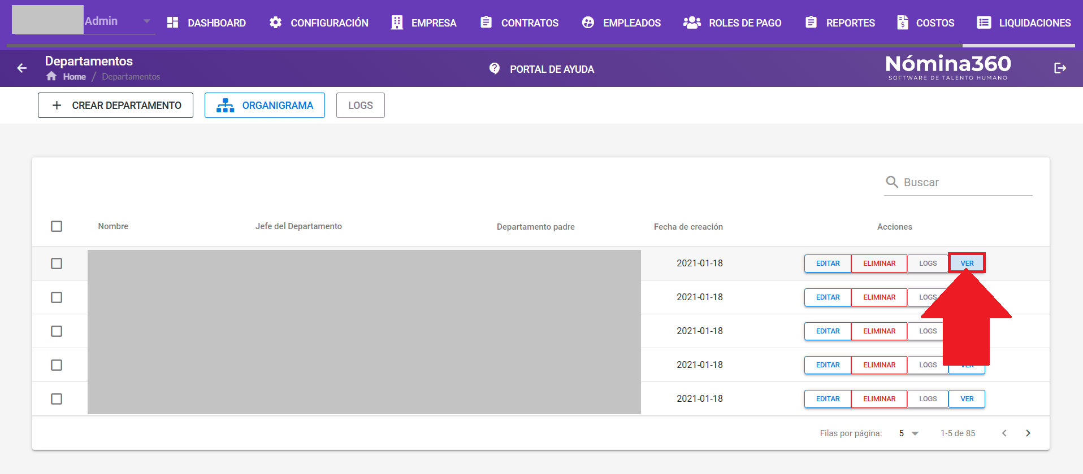The width and height of the screenshot is (1083, 474).
Task: Open the Organigrama view
Action: pos(265,106)
